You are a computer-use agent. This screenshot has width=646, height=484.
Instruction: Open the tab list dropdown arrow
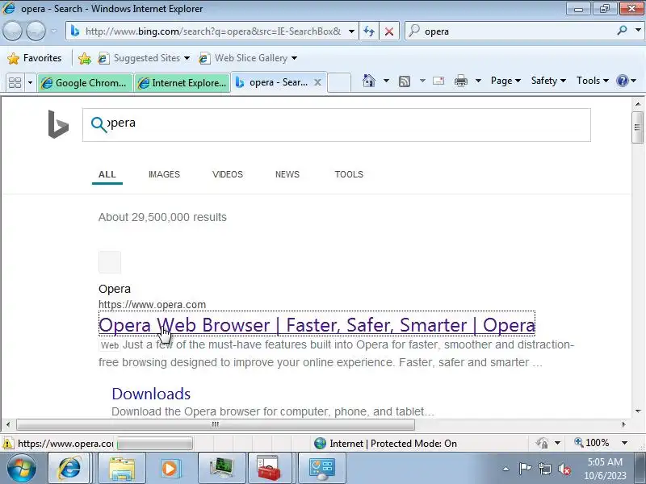[30, 82]
